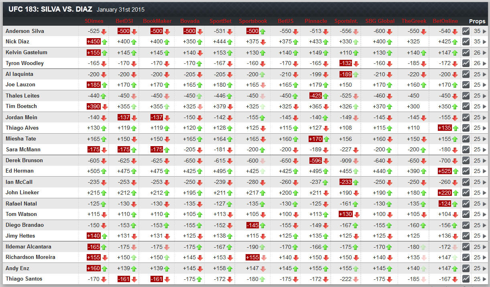
Task: Open fighter link Anderson Silva
Action: coord(25,31)
